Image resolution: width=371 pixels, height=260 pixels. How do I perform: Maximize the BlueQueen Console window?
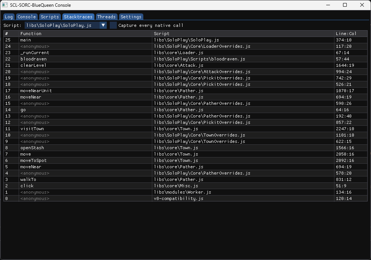(x=345, y=5)
